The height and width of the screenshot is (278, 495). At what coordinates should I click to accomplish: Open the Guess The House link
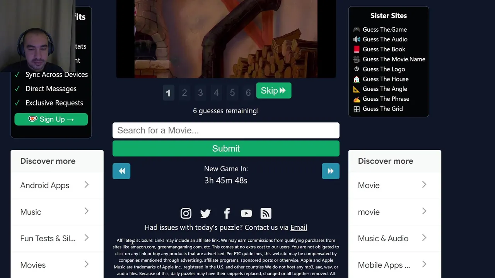(386, 79)
